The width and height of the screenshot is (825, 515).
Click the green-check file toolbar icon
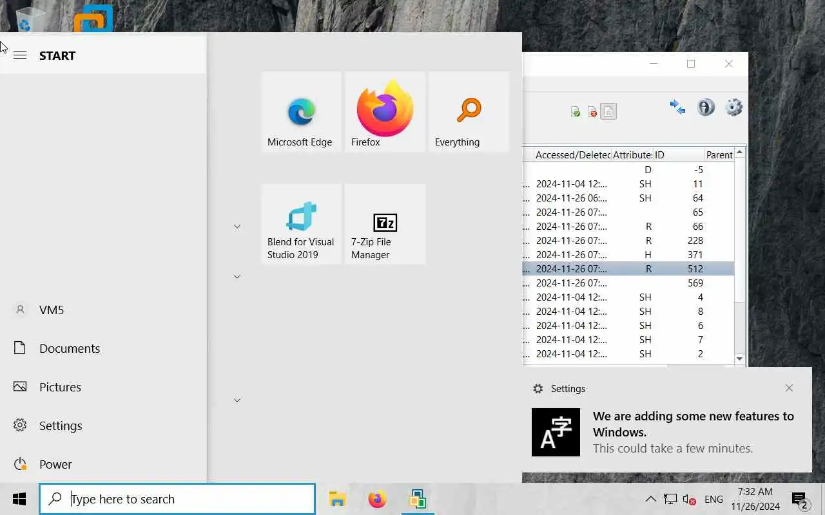575,112
